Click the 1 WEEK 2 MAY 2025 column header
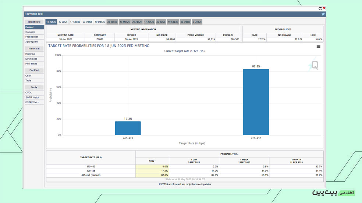 point(244,161)
